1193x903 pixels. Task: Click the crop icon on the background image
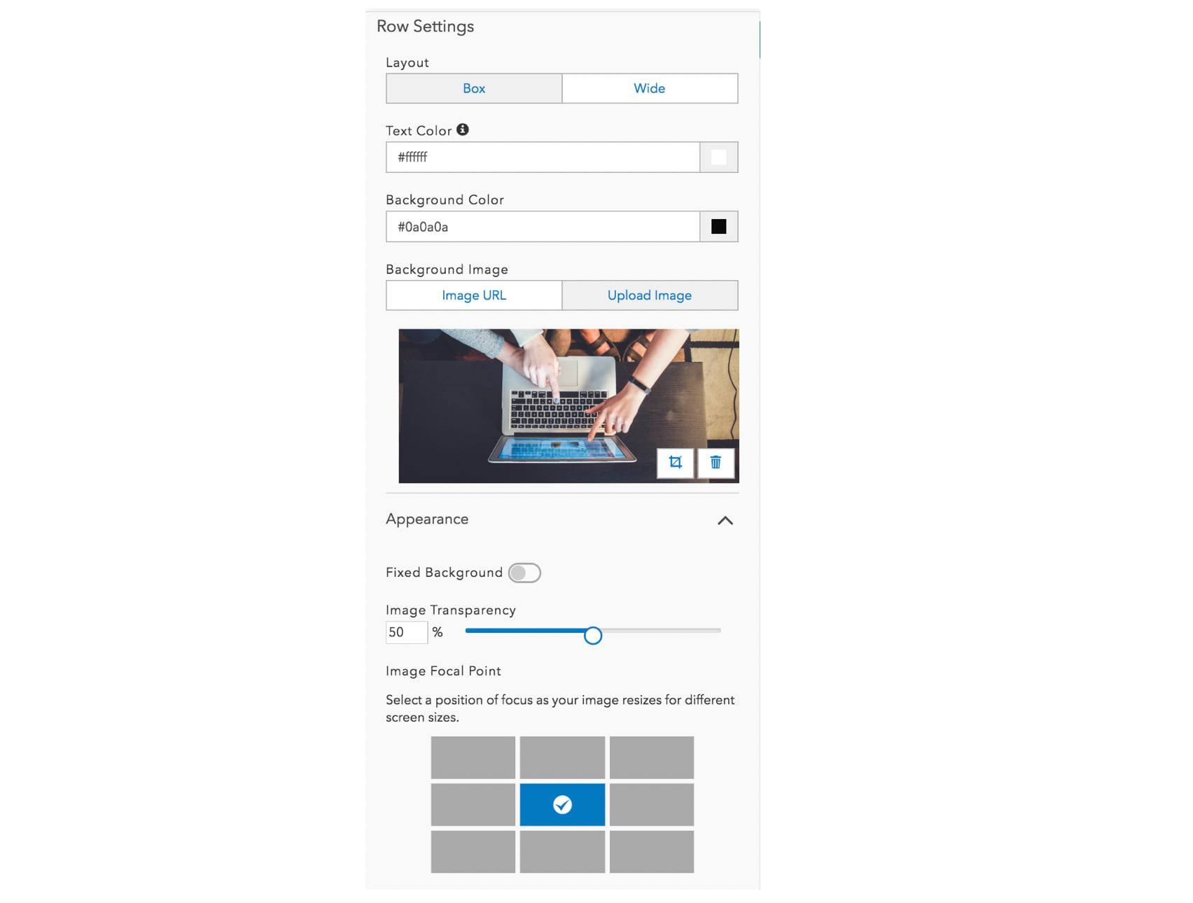coord(675,463)
